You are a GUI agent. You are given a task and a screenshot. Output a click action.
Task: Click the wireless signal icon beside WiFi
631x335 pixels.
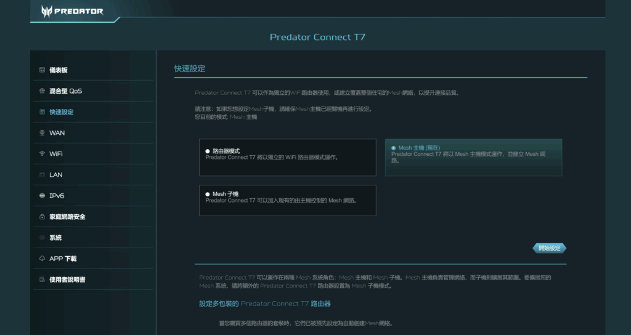click(42, 153)
